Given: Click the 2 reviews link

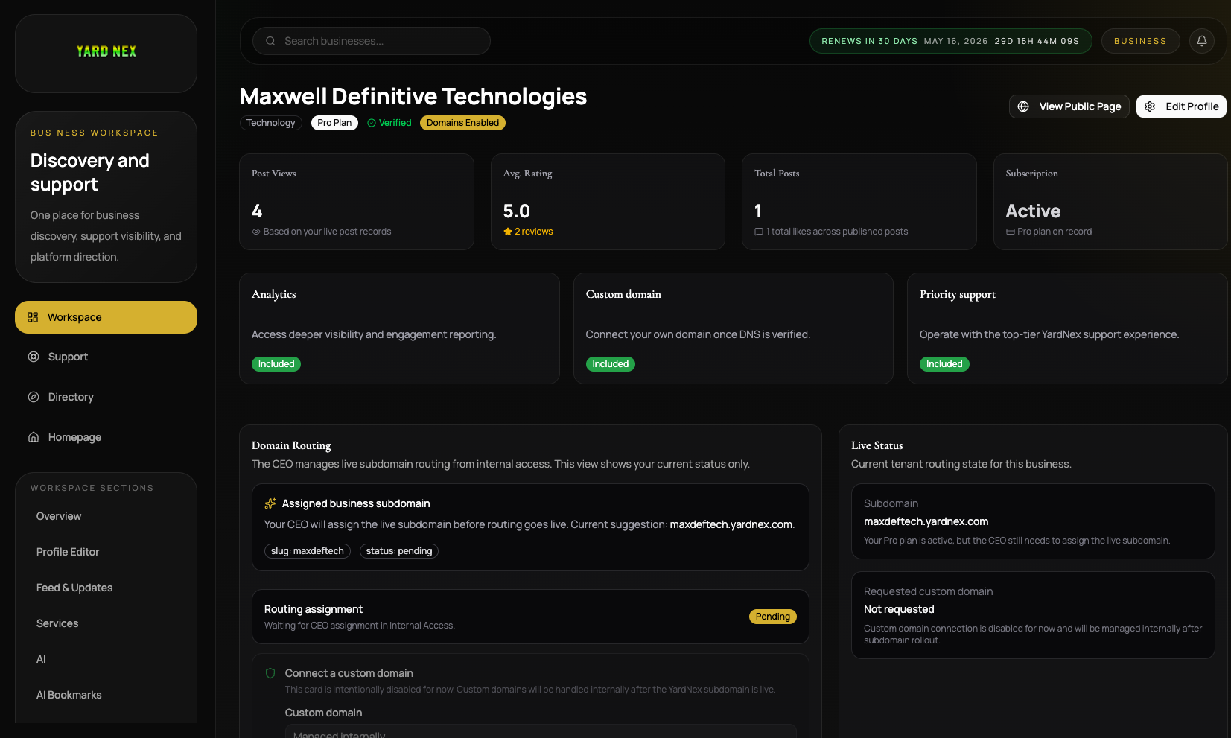Looking at the screenshot, I should pyautogui.click(x=533, y=232).
